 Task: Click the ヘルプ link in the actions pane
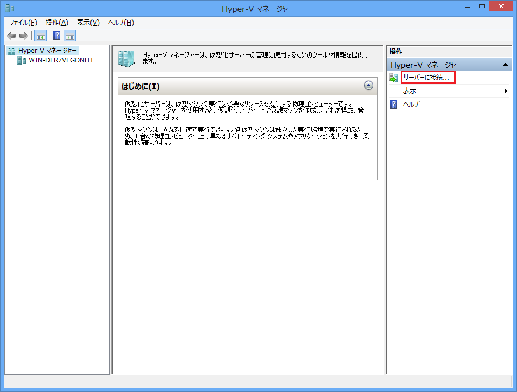click(x=411, y=104)
